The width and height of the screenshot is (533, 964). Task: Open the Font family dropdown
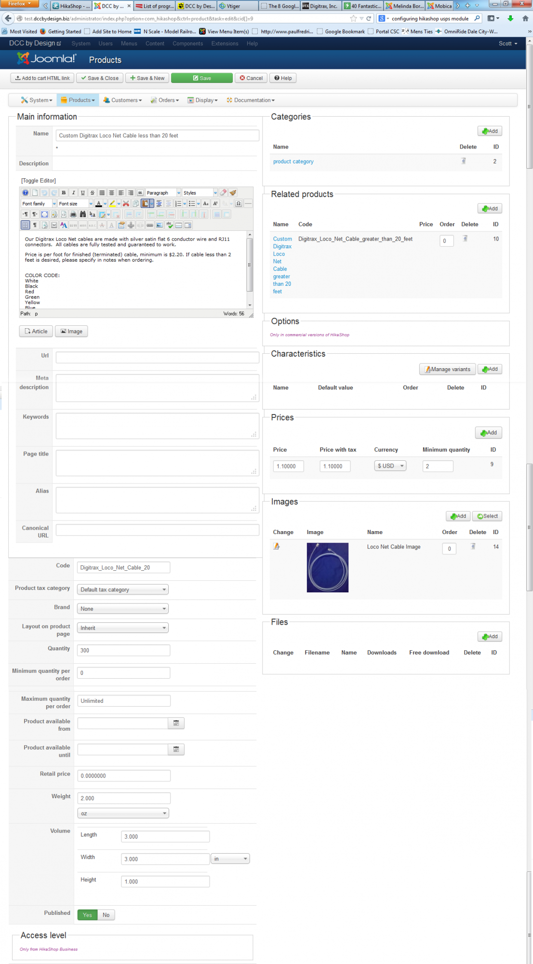(39, 203)
